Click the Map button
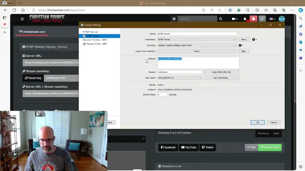305x171 pixels. (x=244, y=51)
